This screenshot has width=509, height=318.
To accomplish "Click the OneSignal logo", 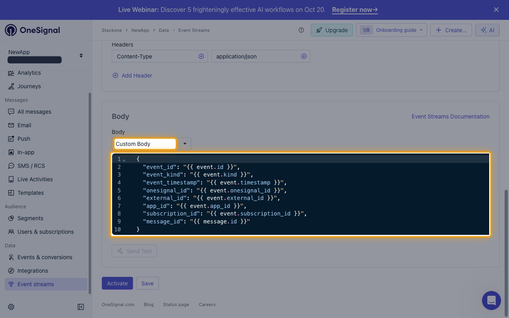I will pos(32,30).
